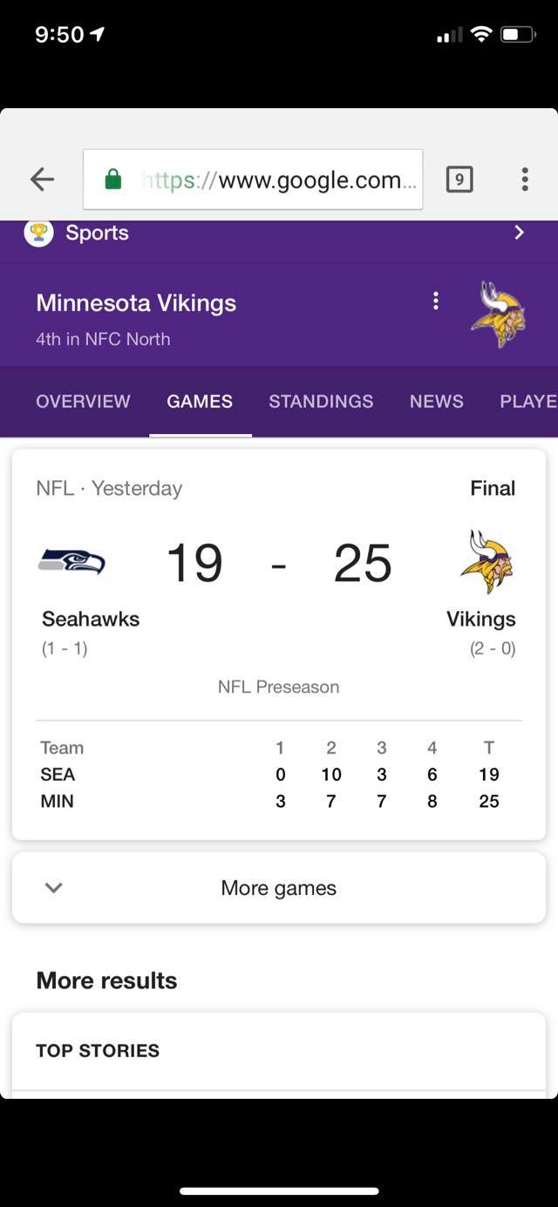Expand the More games chevron

(54, 888)
